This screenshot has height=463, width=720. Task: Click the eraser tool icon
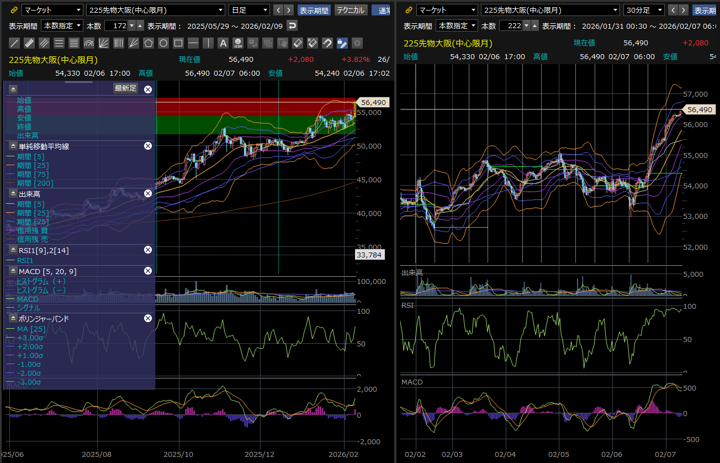pos(298,43)
